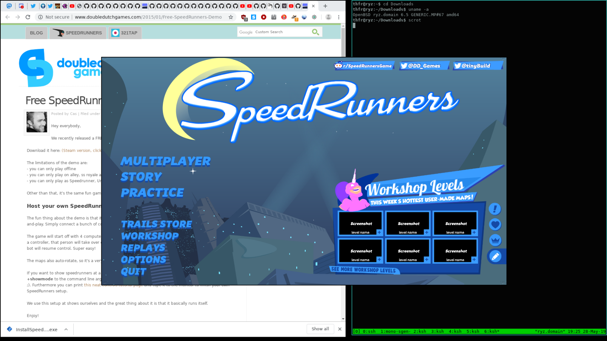This screenshot has width=607, height=341.
Task: Click the green search magnifier icon
Action: click(x=315, y=32)
